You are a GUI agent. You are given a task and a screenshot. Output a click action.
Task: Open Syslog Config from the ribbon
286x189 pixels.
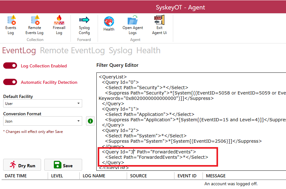pos(84,21)
